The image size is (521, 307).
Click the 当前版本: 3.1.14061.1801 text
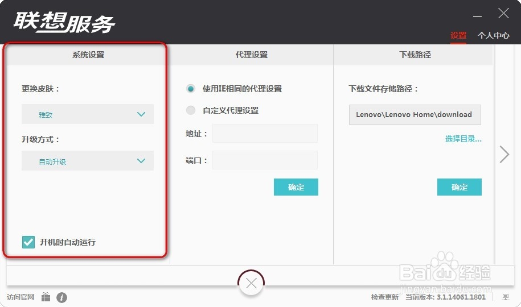tap(445, 297)
